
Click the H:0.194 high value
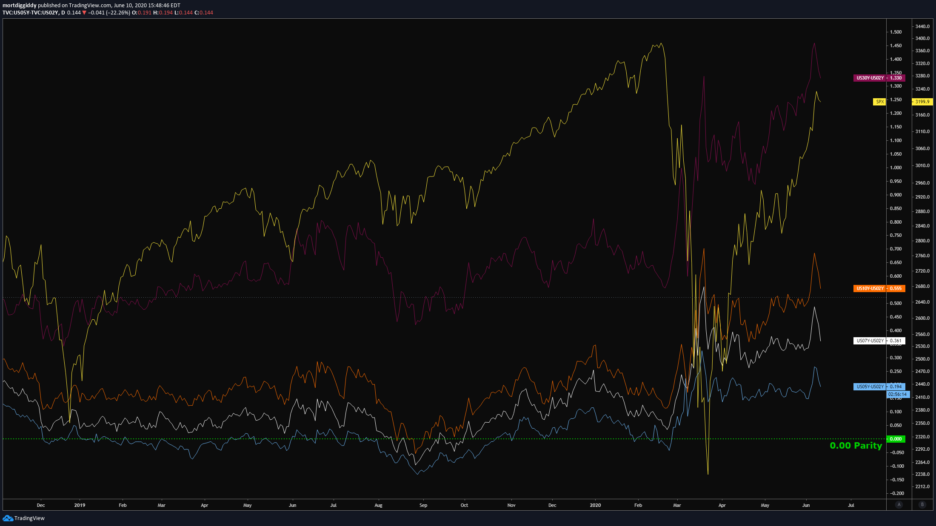[163, 13]
